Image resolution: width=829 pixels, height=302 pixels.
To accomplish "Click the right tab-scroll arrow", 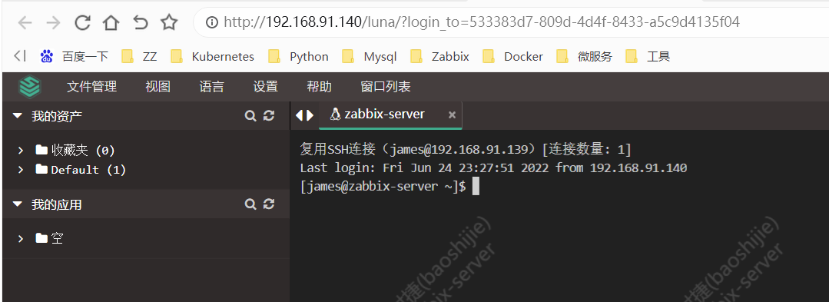I will click(310, 115).
